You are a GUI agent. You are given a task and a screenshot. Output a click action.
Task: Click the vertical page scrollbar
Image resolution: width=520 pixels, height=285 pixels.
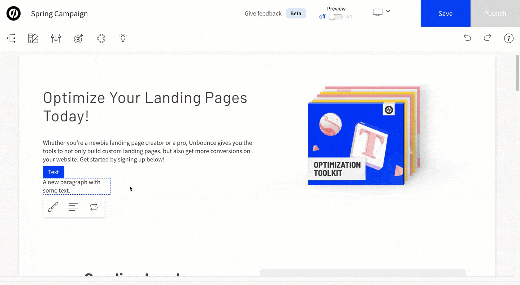517,73
